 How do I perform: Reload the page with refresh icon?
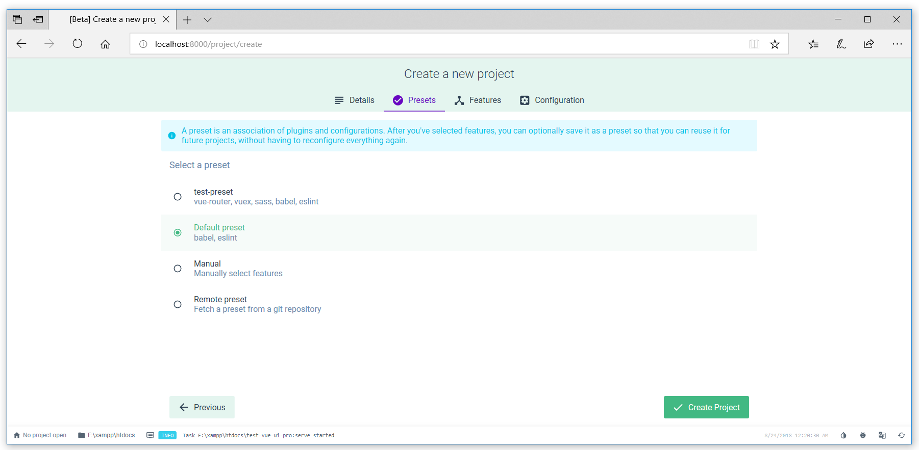pyautogui.click(x=77, y=44)
